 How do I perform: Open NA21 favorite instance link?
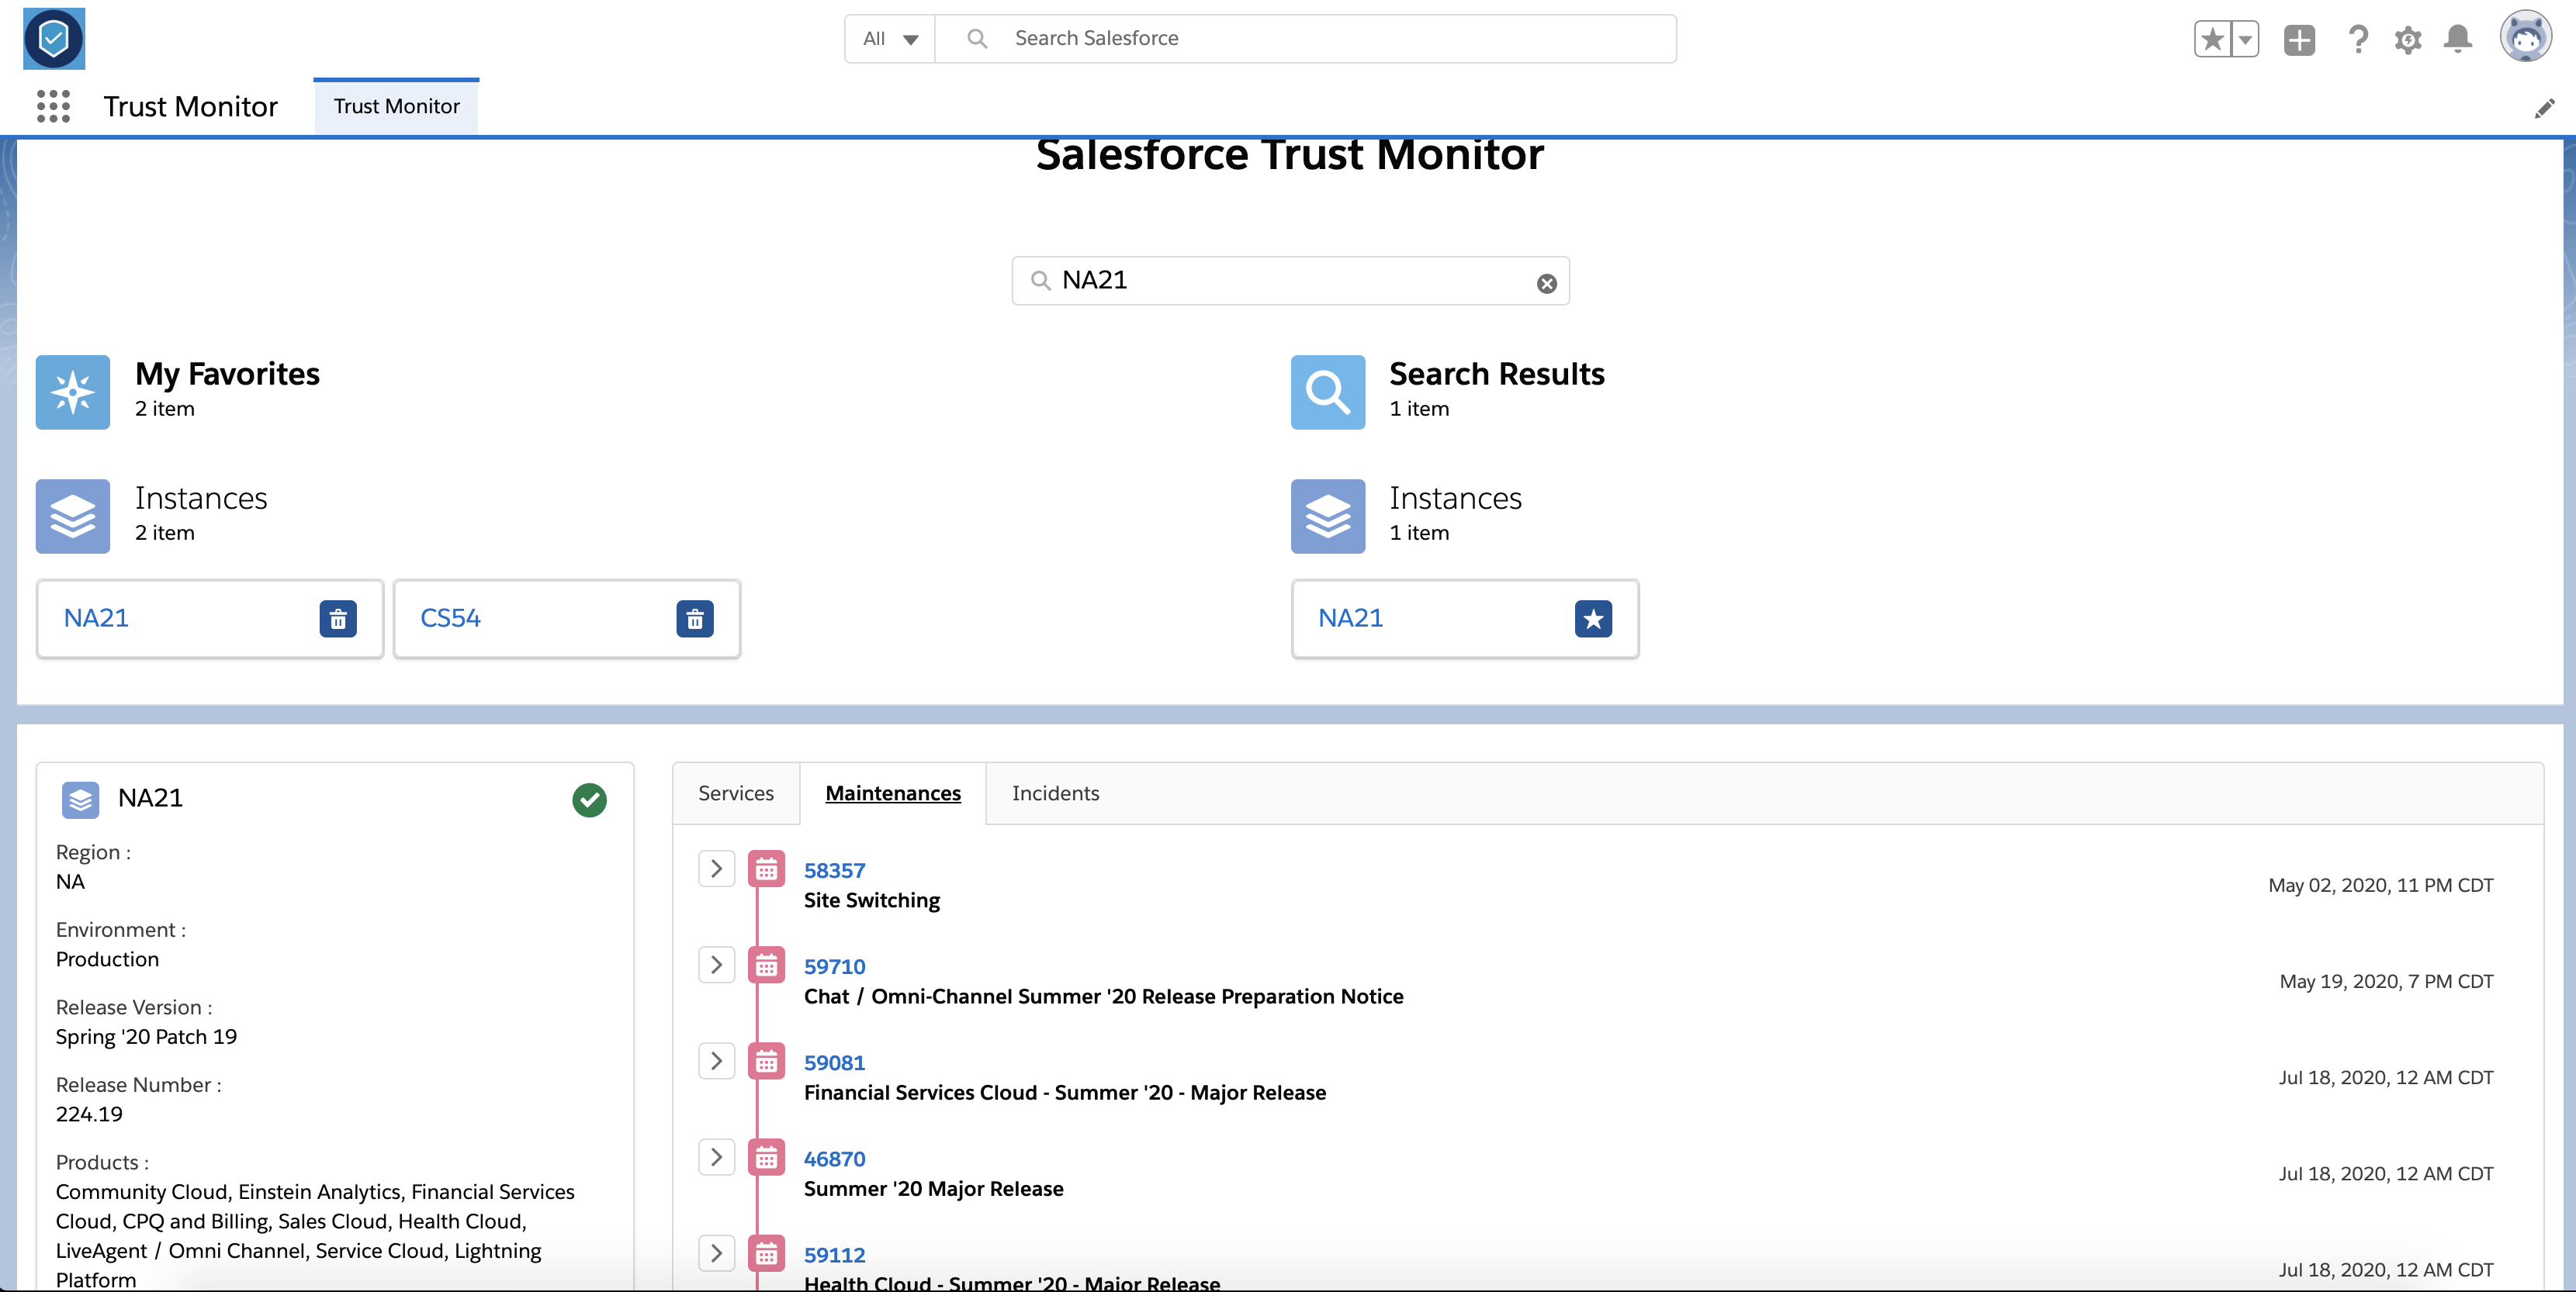[96, 617]
